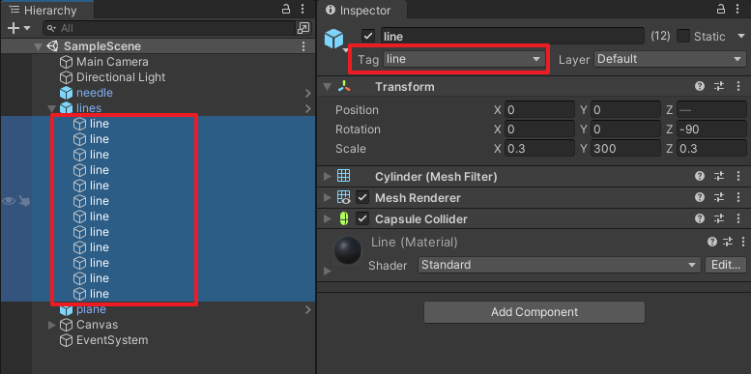The width and height of the screenshot is (751, 374).
Task: Toggle scene picking hand icon
Action: tap(24, 202)
